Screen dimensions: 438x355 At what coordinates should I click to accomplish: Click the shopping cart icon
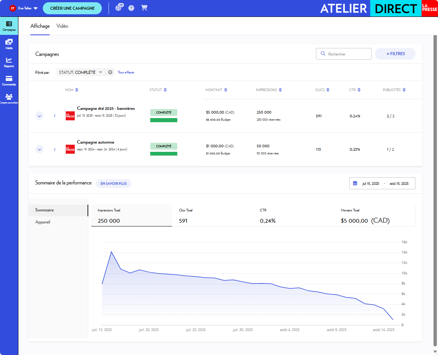(144, 8)
